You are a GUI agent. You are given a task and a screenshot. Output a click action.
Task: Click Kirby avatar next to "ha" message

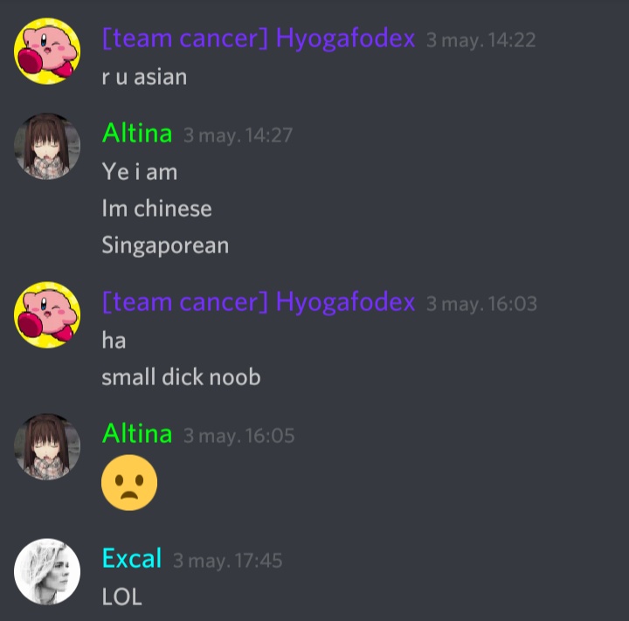[47, 314]
